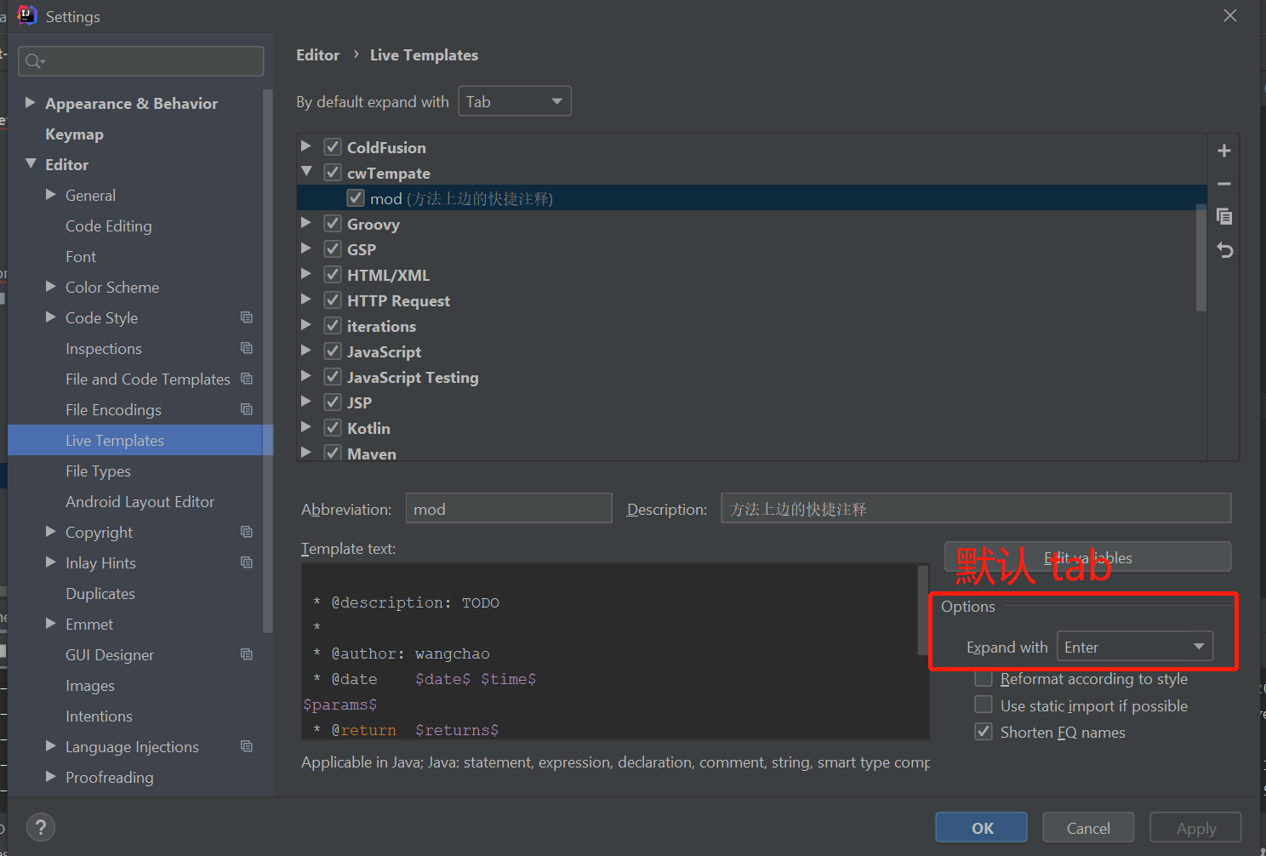Close the Settings dialog window
Screen dimensions: 1266x856
1230,15
